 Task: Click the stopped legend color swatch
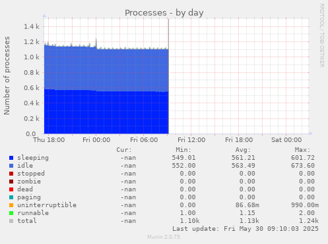(11, 174)
